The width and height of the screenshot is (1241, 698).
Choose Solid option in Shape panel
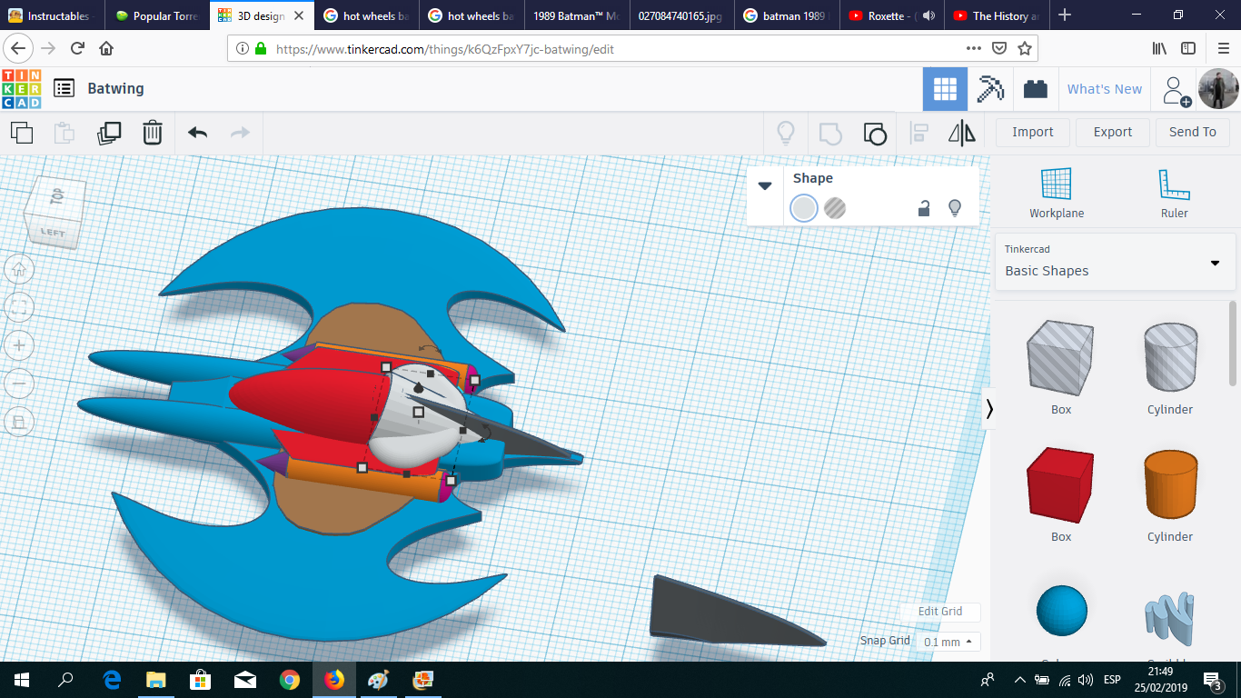pos(804,208)
